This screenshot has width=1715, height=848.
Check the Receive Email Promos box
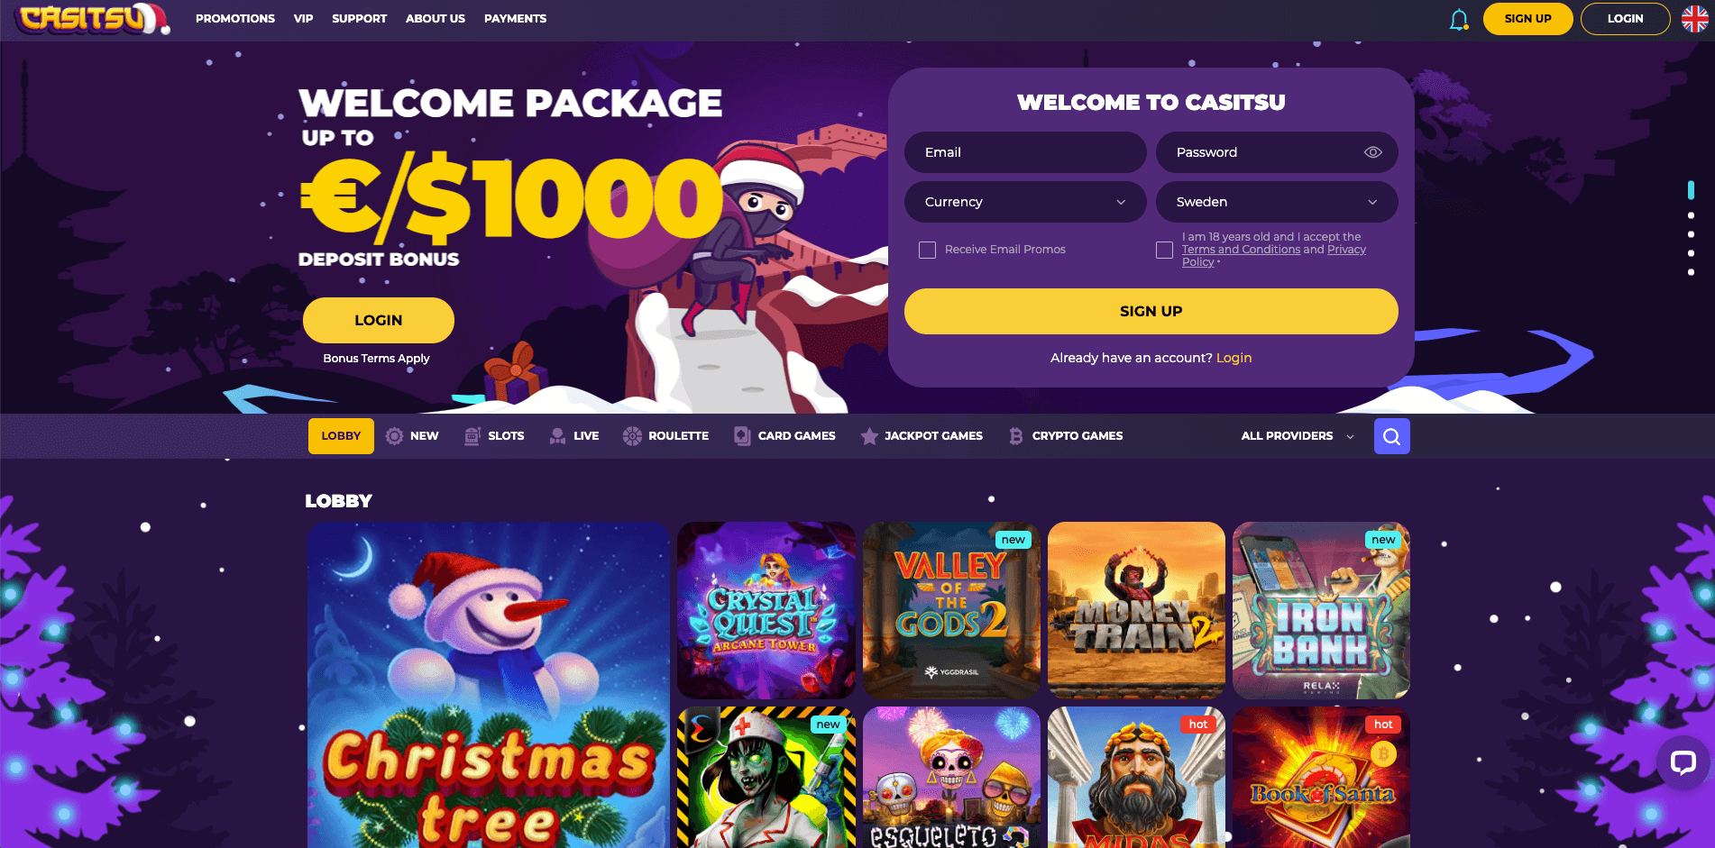tap(927, 250)
